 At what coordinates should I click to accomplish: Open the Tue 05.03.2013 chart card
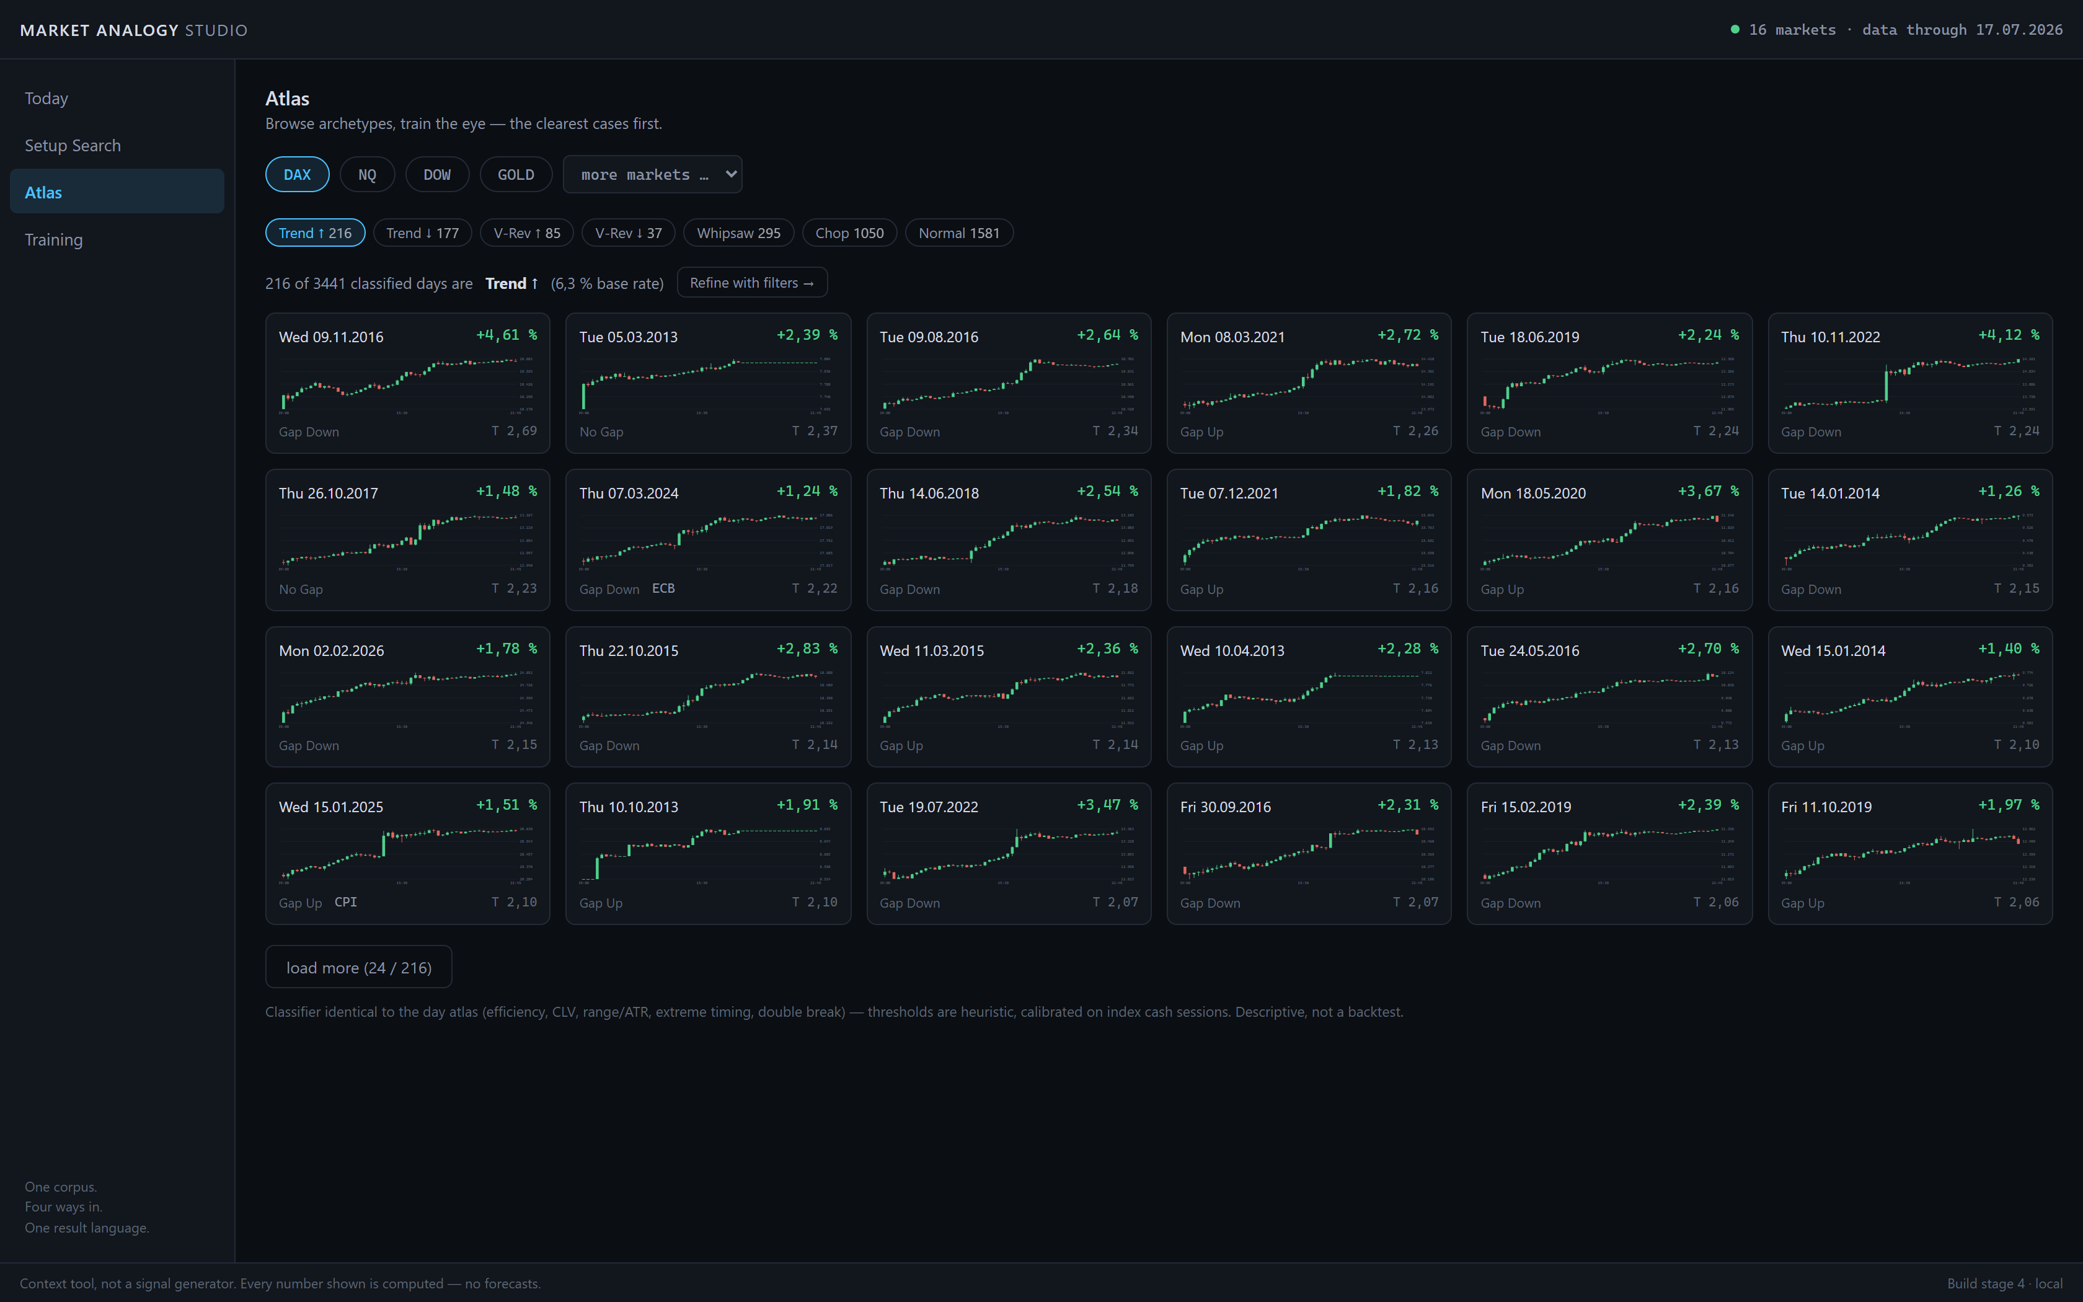709,383
